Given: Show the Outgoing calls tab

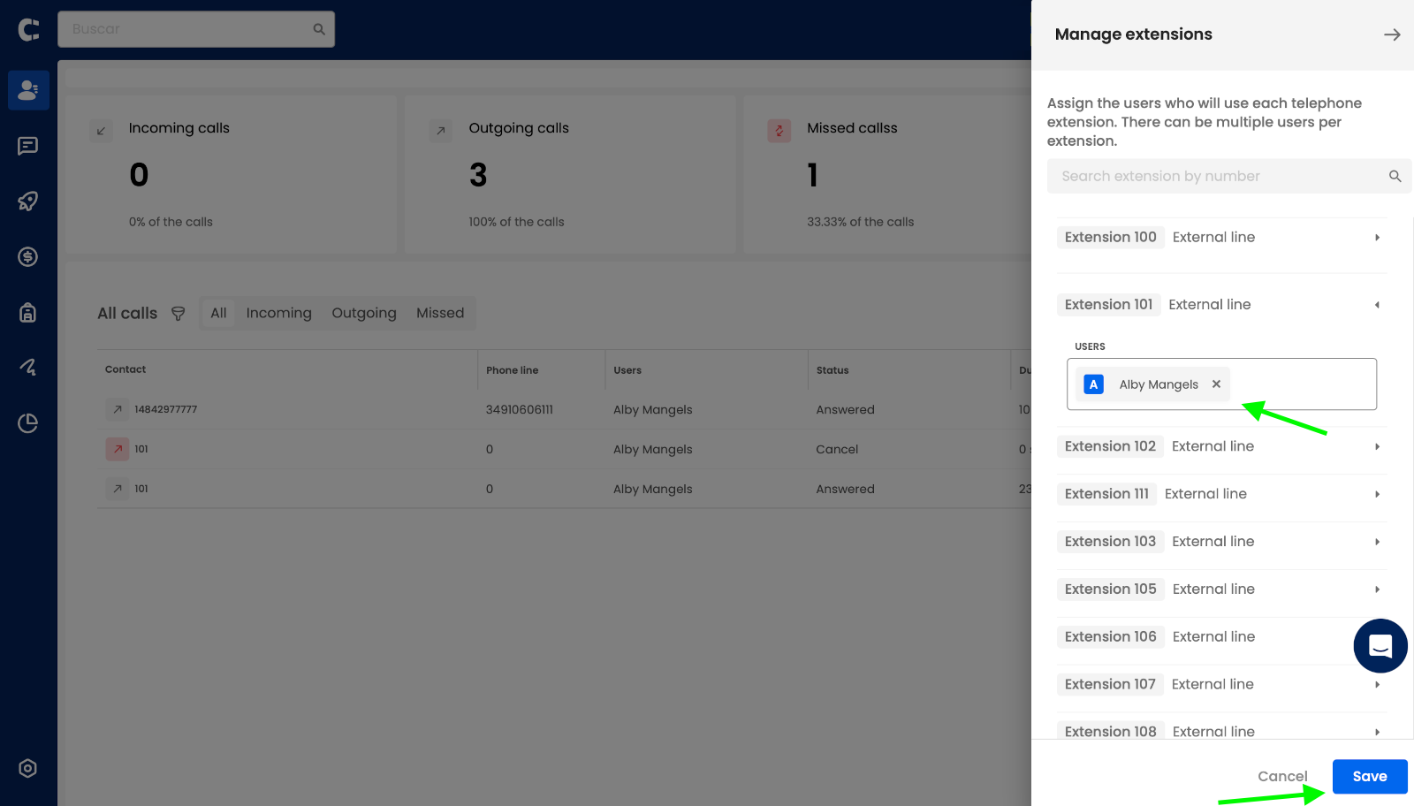Looking at the screenshot, I should (364, 314).
